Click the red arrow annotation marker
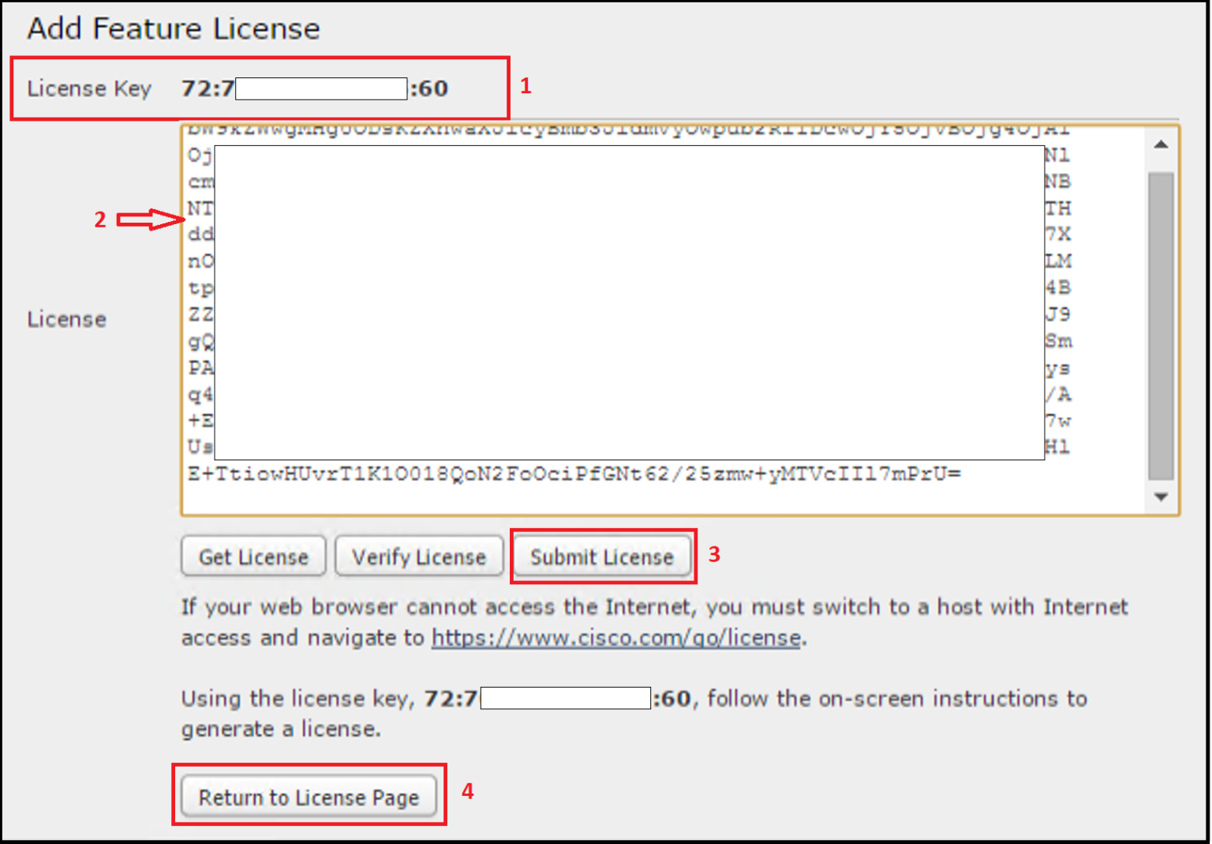Screen dimensions: 1212x844 click(x=150, y=219)
